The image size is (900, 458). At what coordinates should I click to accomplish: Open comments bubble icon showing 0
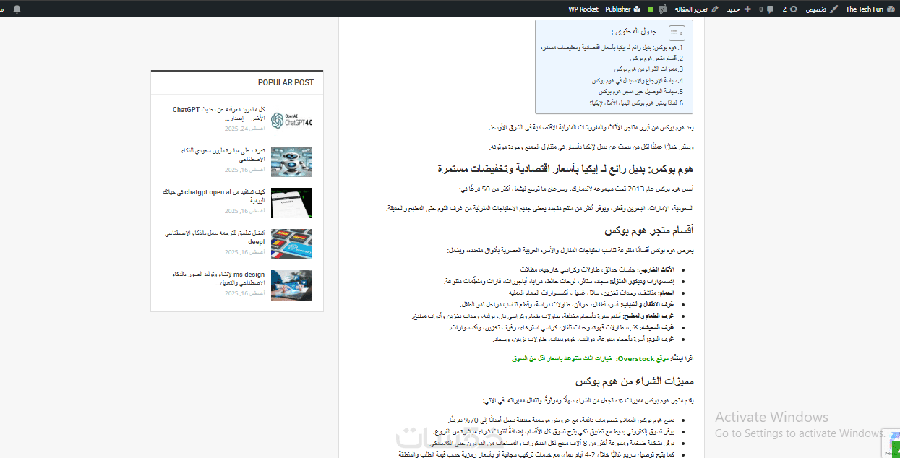pyautogui.click(x=766, y=9)
